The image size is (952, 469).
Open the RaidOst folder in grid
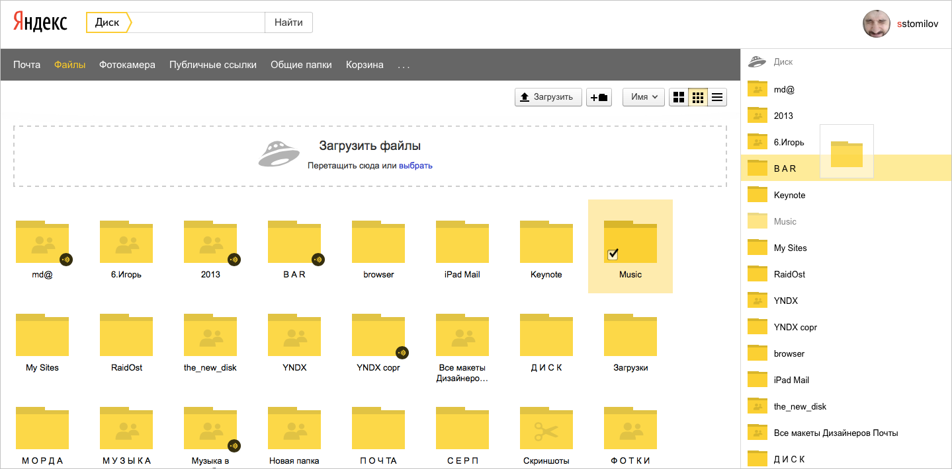click(126, 336)
